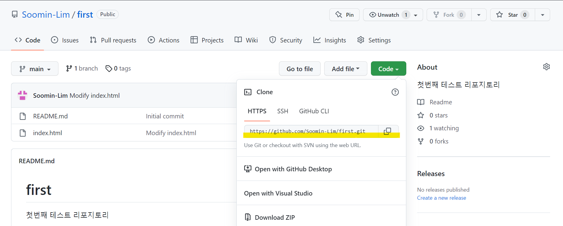Open the latest commit Modify index.html header
This screenshot has height=226, width=563.
(x=95, y=95)
